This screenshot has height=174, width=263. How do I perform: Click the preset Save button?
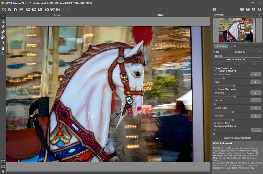coord(219,64)
